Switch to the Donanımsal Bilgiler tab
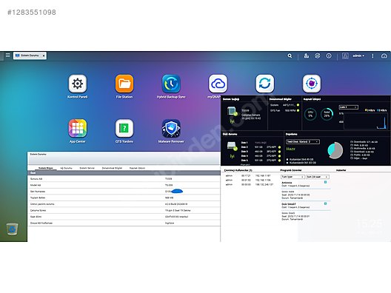Image resolution: width=391 pixels, height=293 pixels. coord(112,168)
